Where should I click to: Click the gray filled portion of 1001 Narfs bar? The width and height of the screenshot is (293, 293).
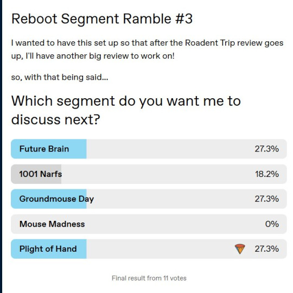[36, 174]
